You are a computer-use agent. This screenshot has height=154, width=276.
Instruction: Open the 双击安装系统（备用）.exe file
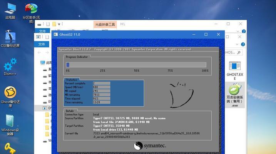click(x=234, y=91)
